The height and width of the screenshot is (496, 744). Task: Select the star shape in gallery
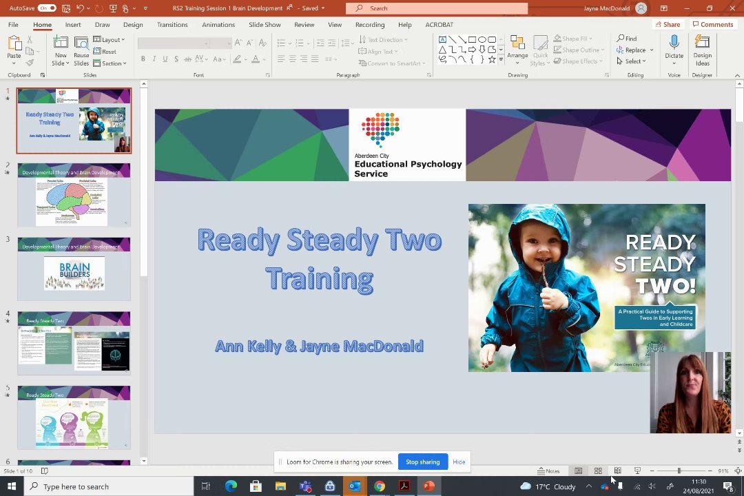[x=492, y=59]
